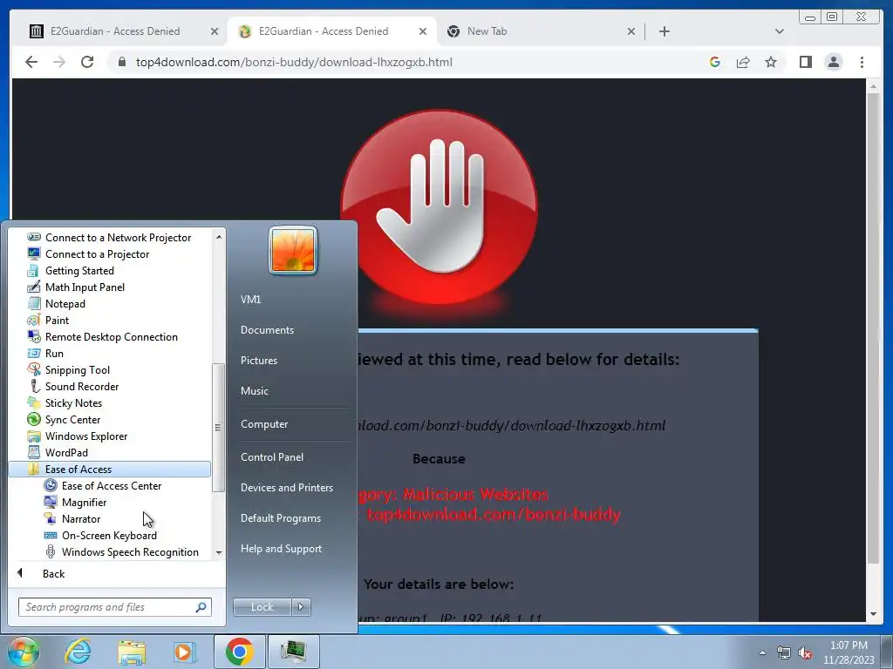Click the programs list scroll-down arrow
This screenshot has height=669, width=893.
pyautogui.click(x=219, y=553)
